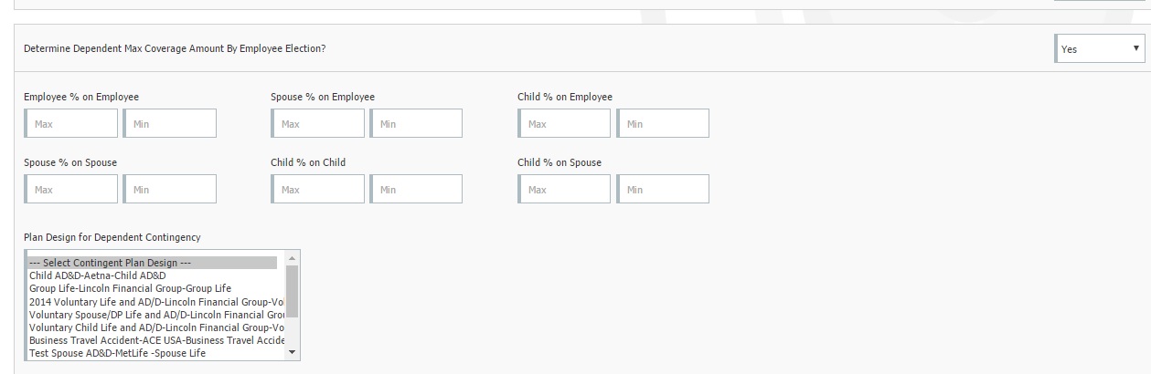Select Test Spouse AD&D-MetLife option
Screen dimensions: 1151x374
117,353
